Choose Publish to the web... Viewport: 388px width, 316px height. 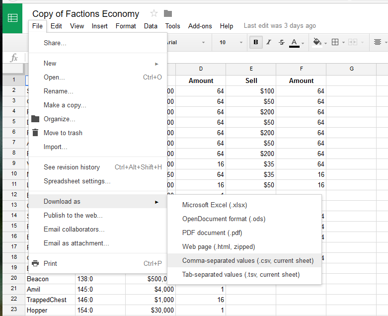tap(98, 215)
